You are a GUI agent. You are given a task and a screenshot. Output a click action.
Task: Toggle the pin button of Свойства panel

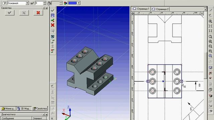pyautogui.click(x=43, y=8)
